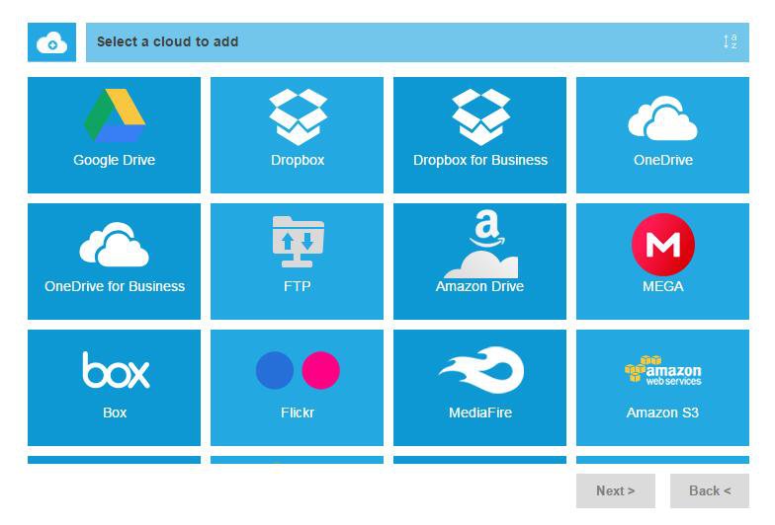Choose the OneDrive for Business icon
The image size is (775, 525).
(x=114, y=244)
